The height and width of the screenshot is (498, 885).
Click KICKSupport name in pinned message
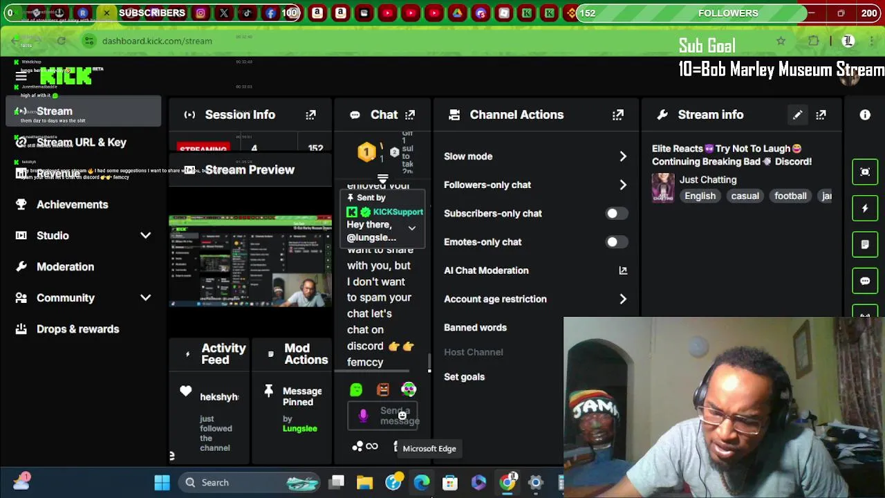398,212
